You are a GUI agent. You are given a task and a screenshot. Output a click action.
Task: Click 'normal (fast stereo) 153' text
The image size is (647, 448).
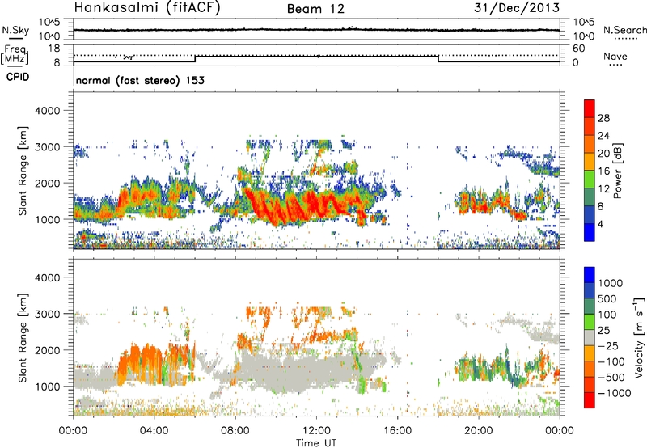click(x=140, y=80)
